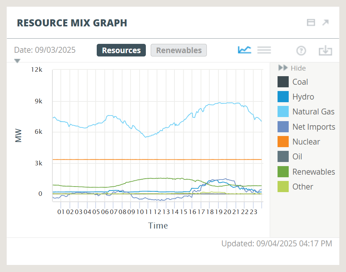Click the Renewables legend entry label
This screenshot has height=272, width=346.
coord(313,172)
